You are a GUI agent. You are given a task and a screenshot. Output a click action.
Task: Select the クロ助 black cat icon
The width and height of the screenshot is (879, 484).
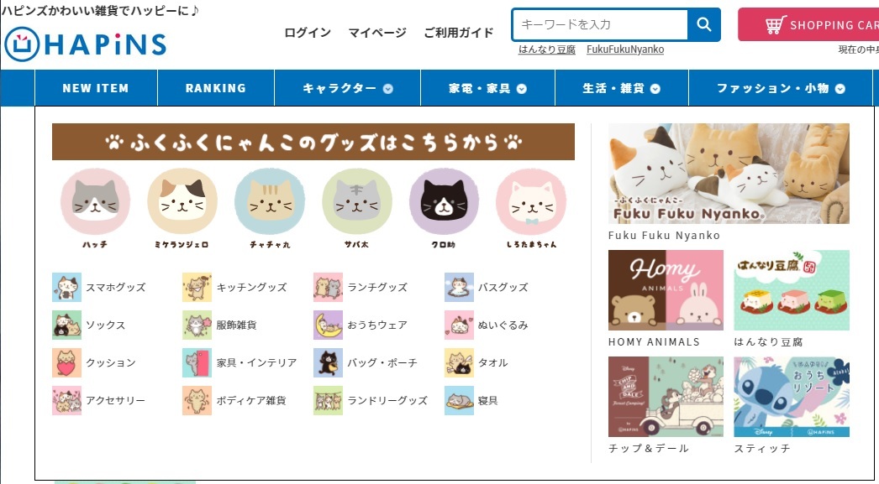(x=444, y=201)
